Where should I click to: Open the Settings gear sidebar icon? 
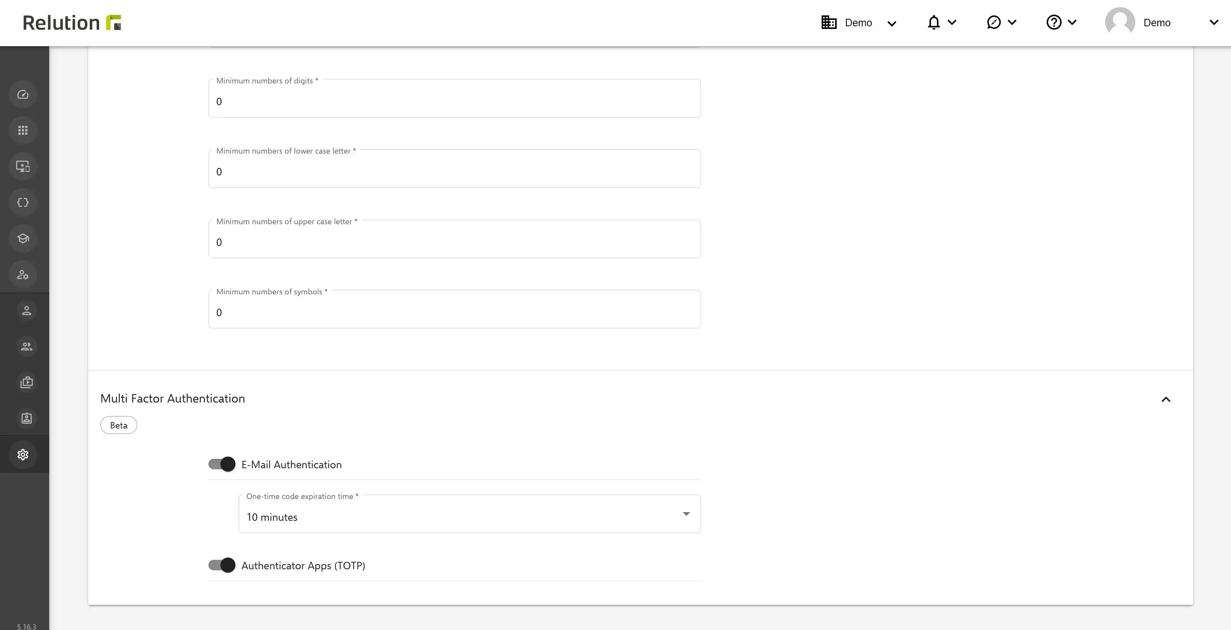tap(23, 454)
